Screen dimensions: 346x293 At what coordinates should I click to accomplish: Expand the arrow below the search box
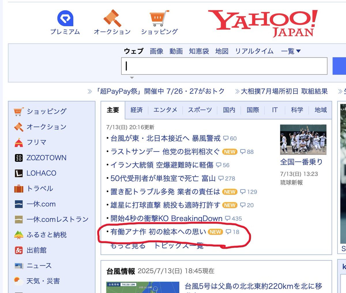(x=132, y=78)
